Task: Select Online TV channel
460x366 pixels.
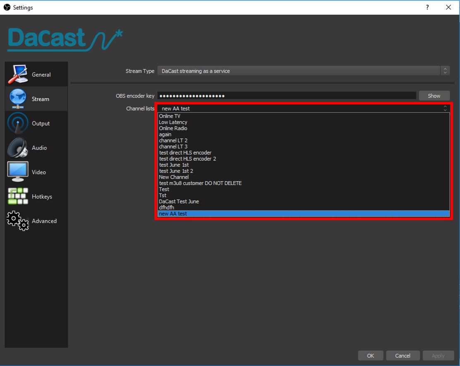Action: [x=303, y=116]
